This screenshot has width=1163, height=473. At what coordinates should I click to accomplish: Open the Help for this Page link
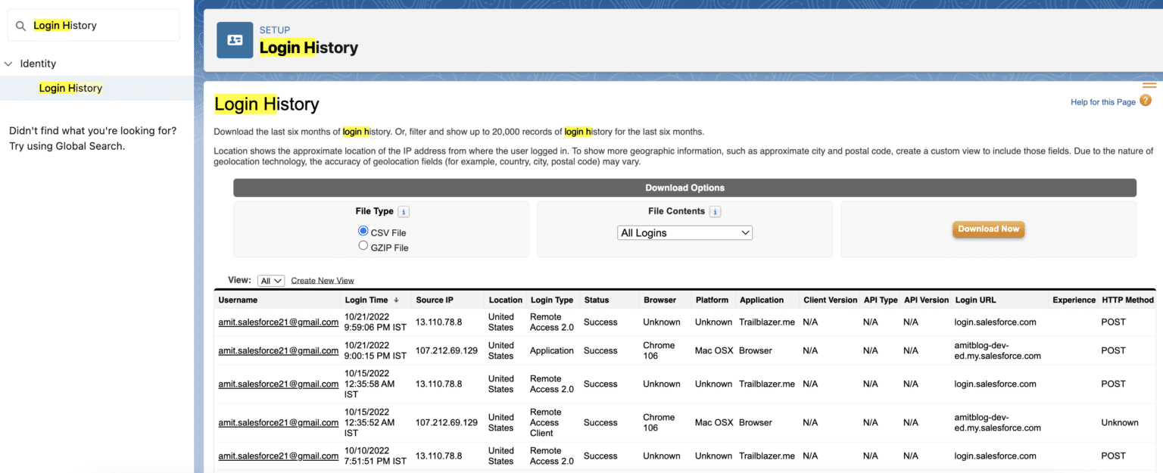(x=1102, y=102)
